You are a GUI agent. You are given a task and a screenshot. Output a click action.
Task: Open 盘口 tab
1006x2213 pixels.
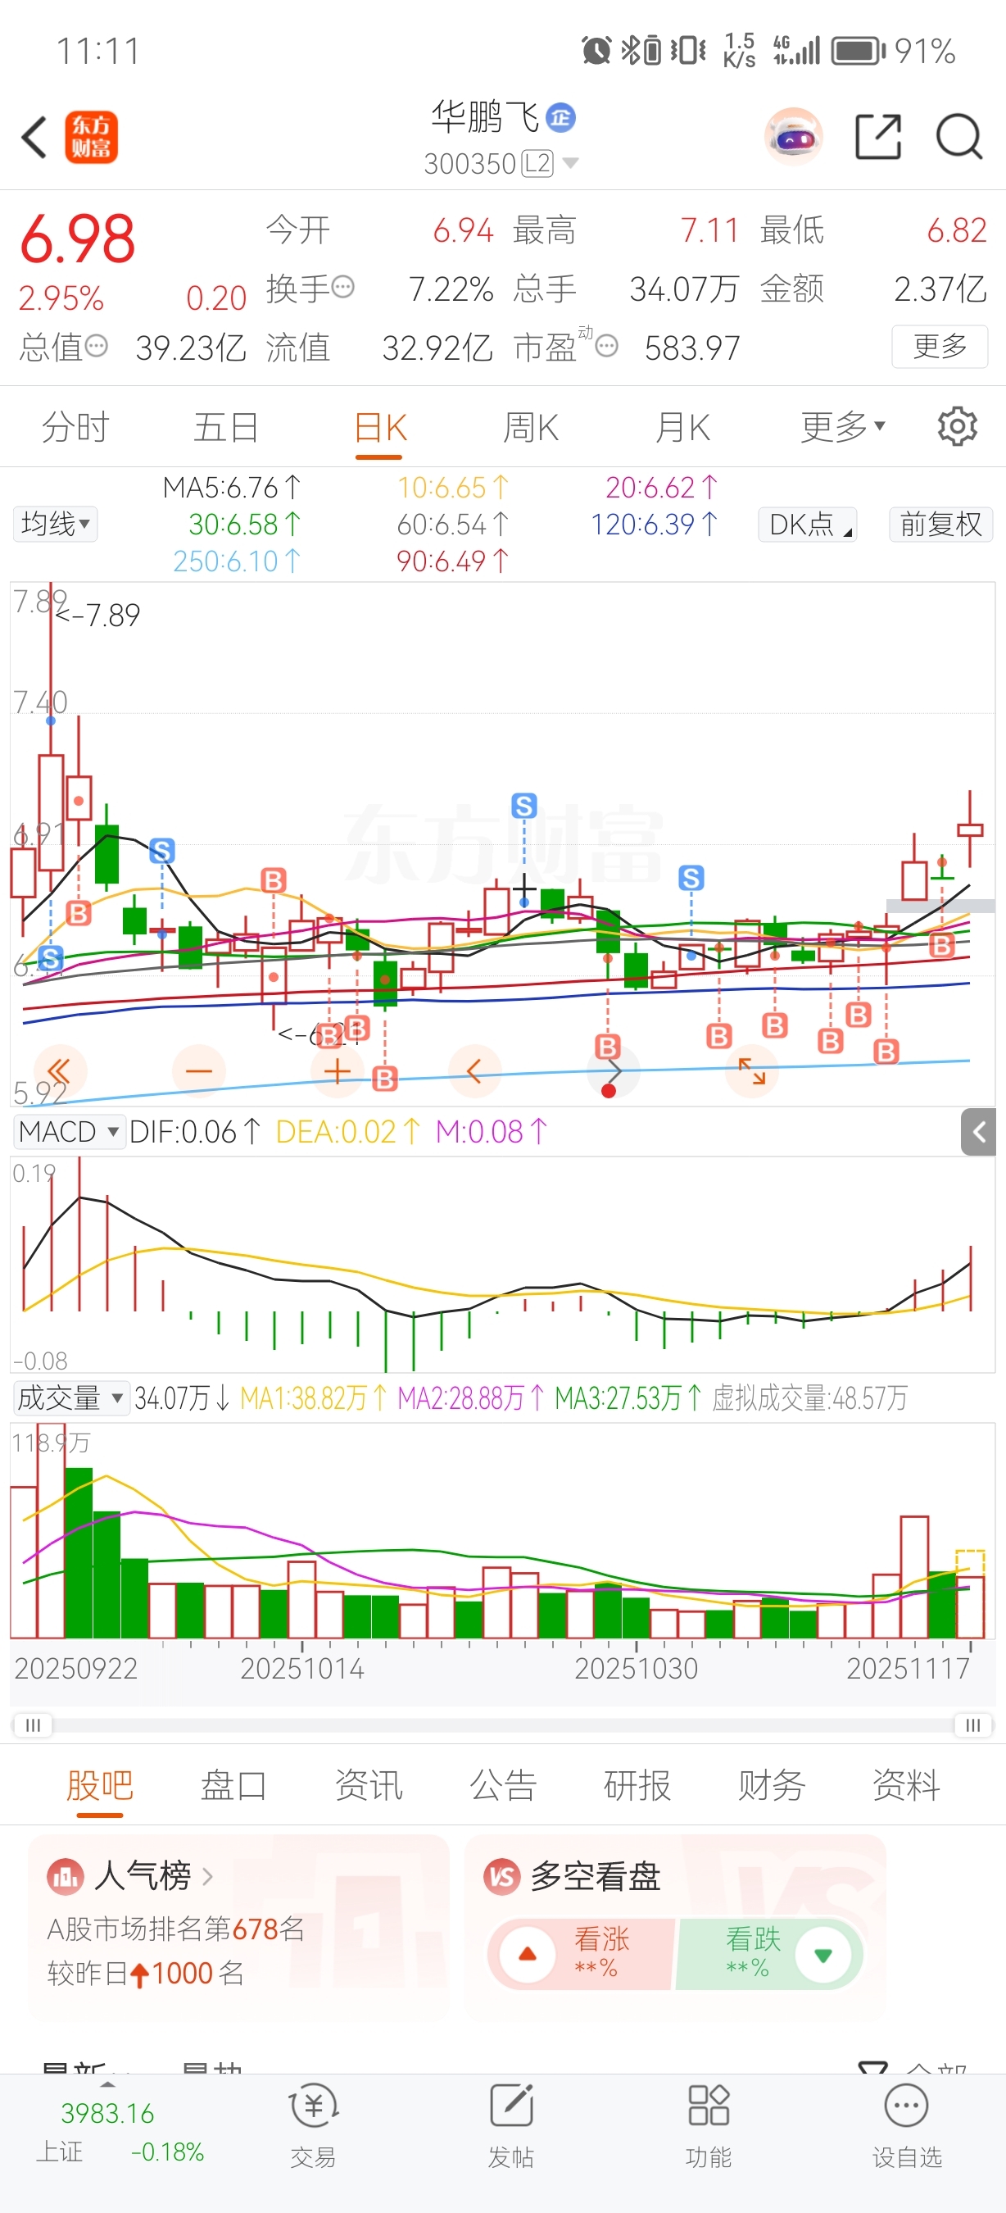click(x=233, y=1785)
